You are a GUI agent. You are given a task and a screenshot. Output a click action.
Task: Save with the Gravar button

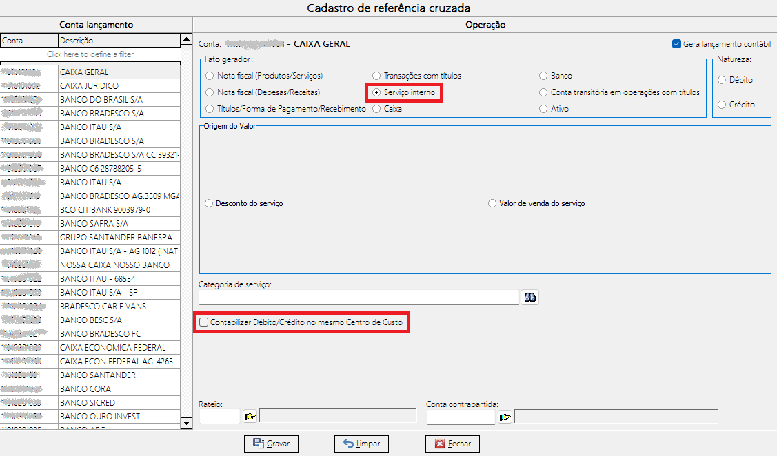coord(271,444)
